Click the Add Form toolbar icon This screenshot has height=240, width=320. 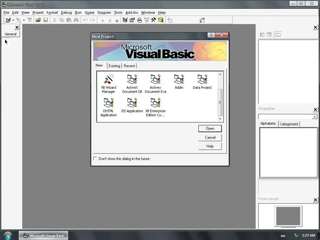click(18, 20)
